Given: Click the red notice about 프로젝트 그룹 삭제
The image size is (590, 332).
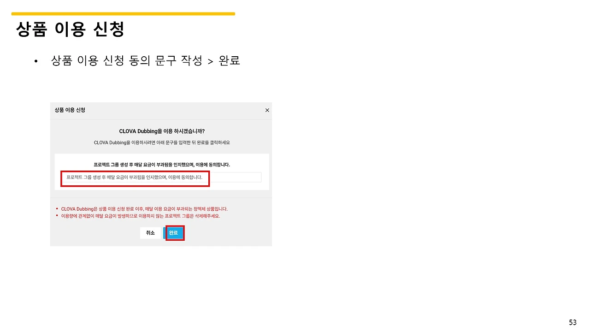Looking at the screenshot, I should 141,216.
